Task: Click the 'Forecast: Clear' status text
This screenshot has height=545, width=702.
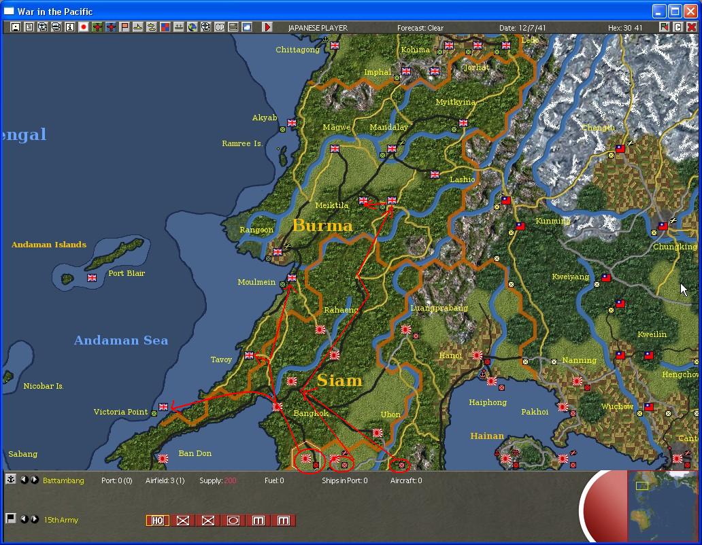Action: (420, 28)
